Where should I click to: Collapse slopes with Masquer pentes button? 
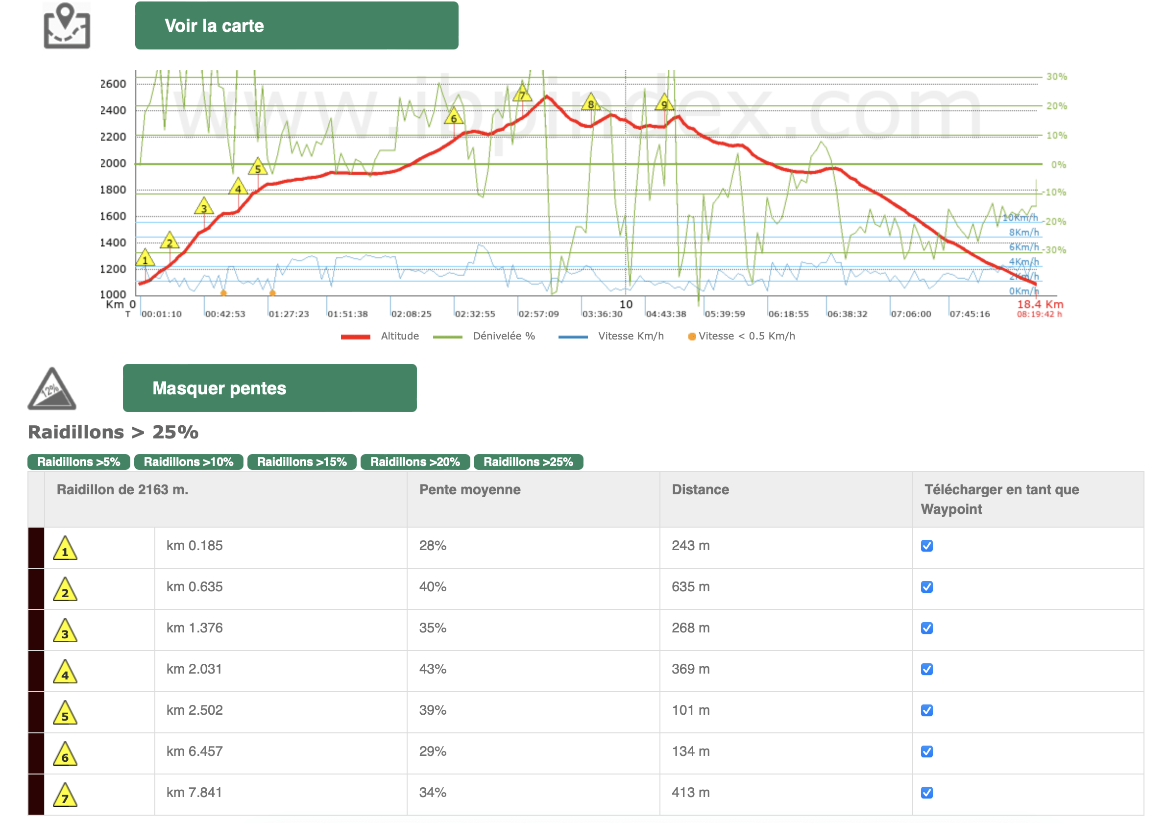click(269, 388)
